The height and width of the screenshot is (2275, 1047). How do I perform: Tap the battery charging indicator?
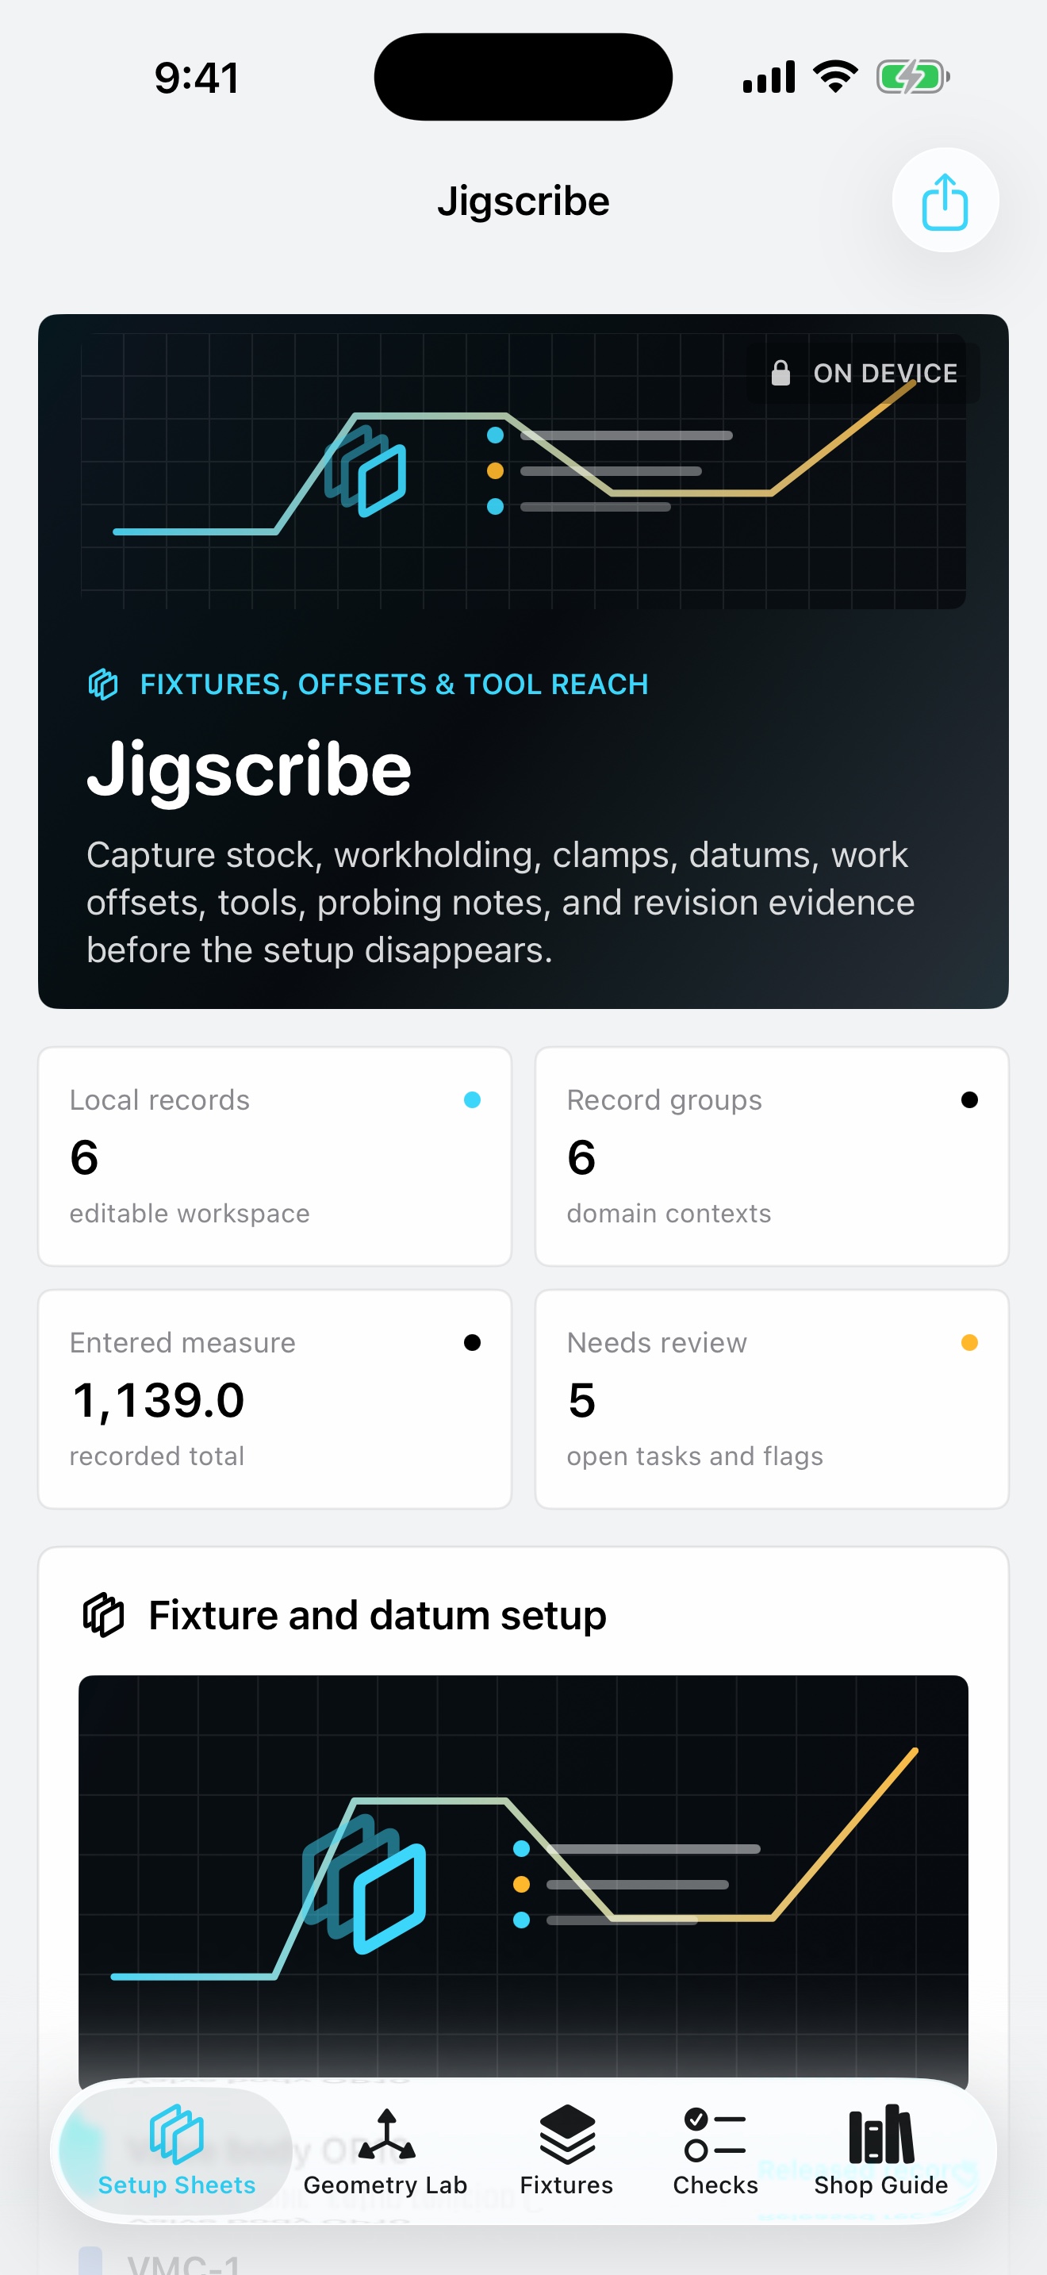[x=914, y=77]
